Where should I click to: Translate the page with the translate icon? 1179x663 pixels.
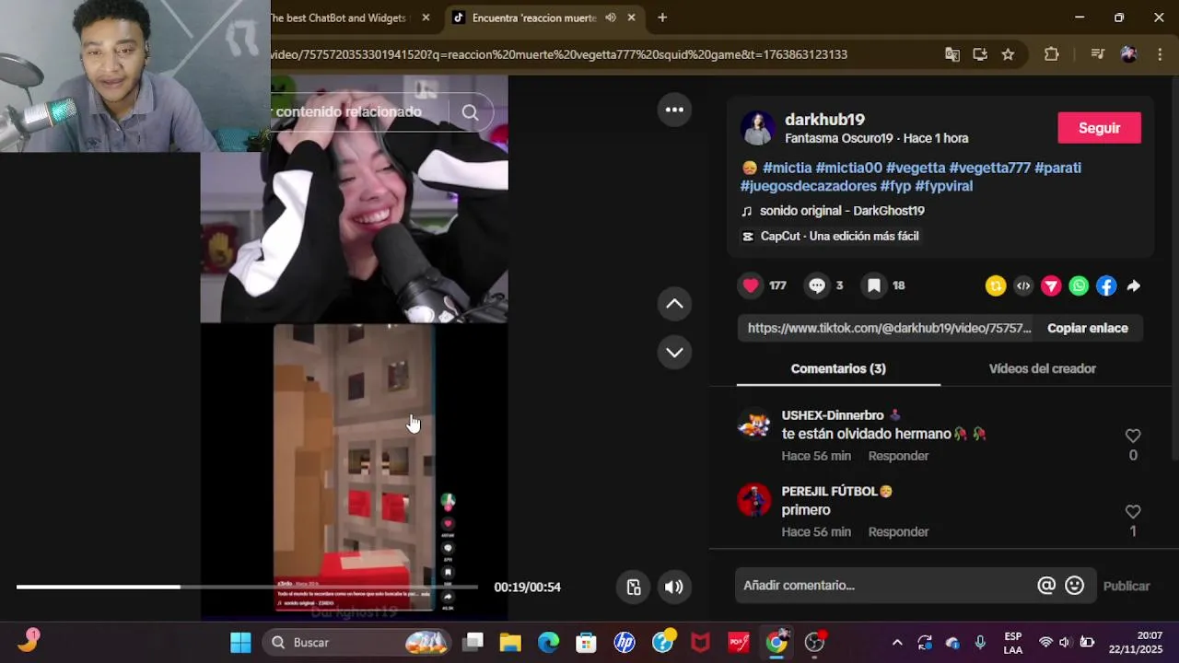(x=952, y=54)
